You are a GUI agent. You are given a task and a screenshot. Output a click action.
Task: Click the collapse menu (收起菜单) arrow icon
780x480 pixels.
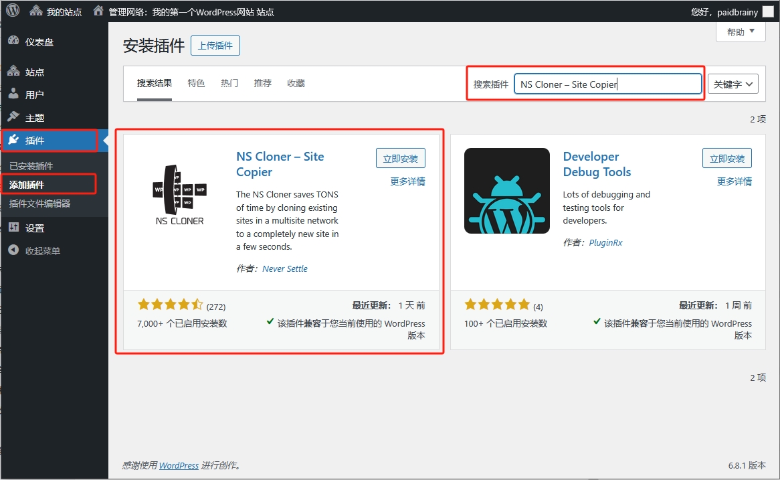13,250
